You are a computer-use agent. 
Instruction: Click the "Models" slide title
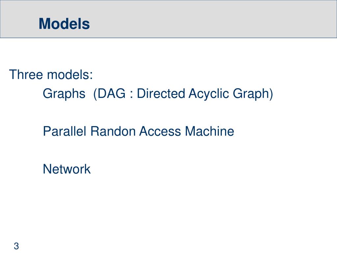[x=64, y=23]
